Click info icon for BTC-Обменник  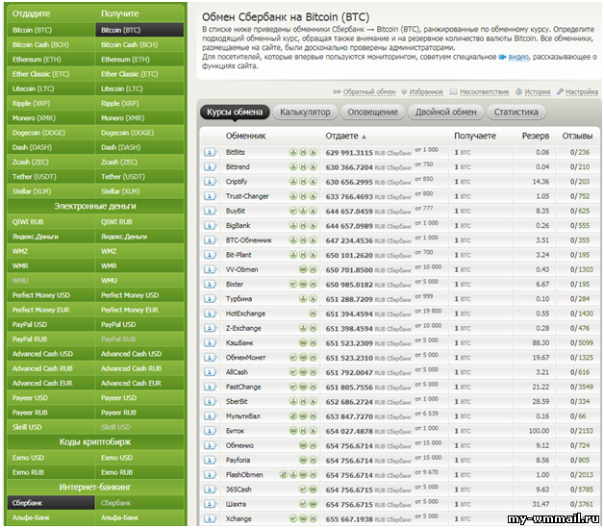tap(210, 239)
